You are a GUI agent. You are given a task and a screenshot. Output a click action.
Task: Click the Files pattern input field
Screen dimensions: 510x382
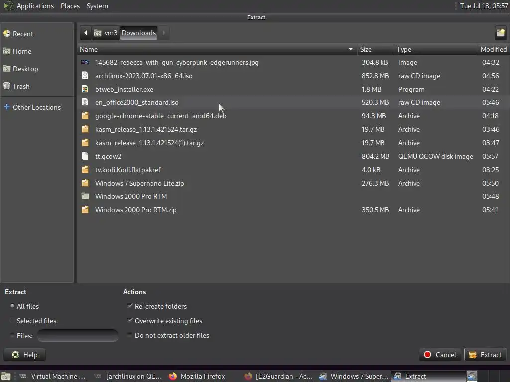pos(77,336)
